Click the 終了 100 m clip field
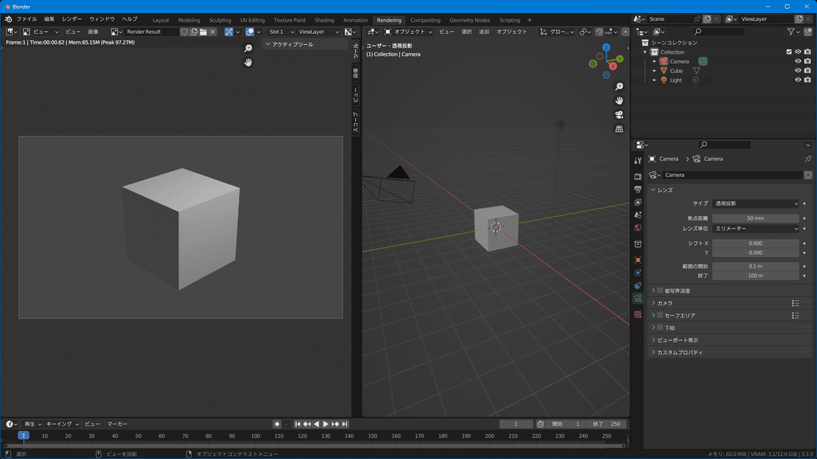Screen dimensions: 817x459 point(756,275)
